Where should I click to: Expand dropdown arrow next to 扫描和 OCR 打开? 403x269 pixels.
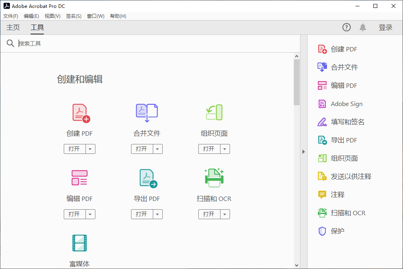click(225, 214)
